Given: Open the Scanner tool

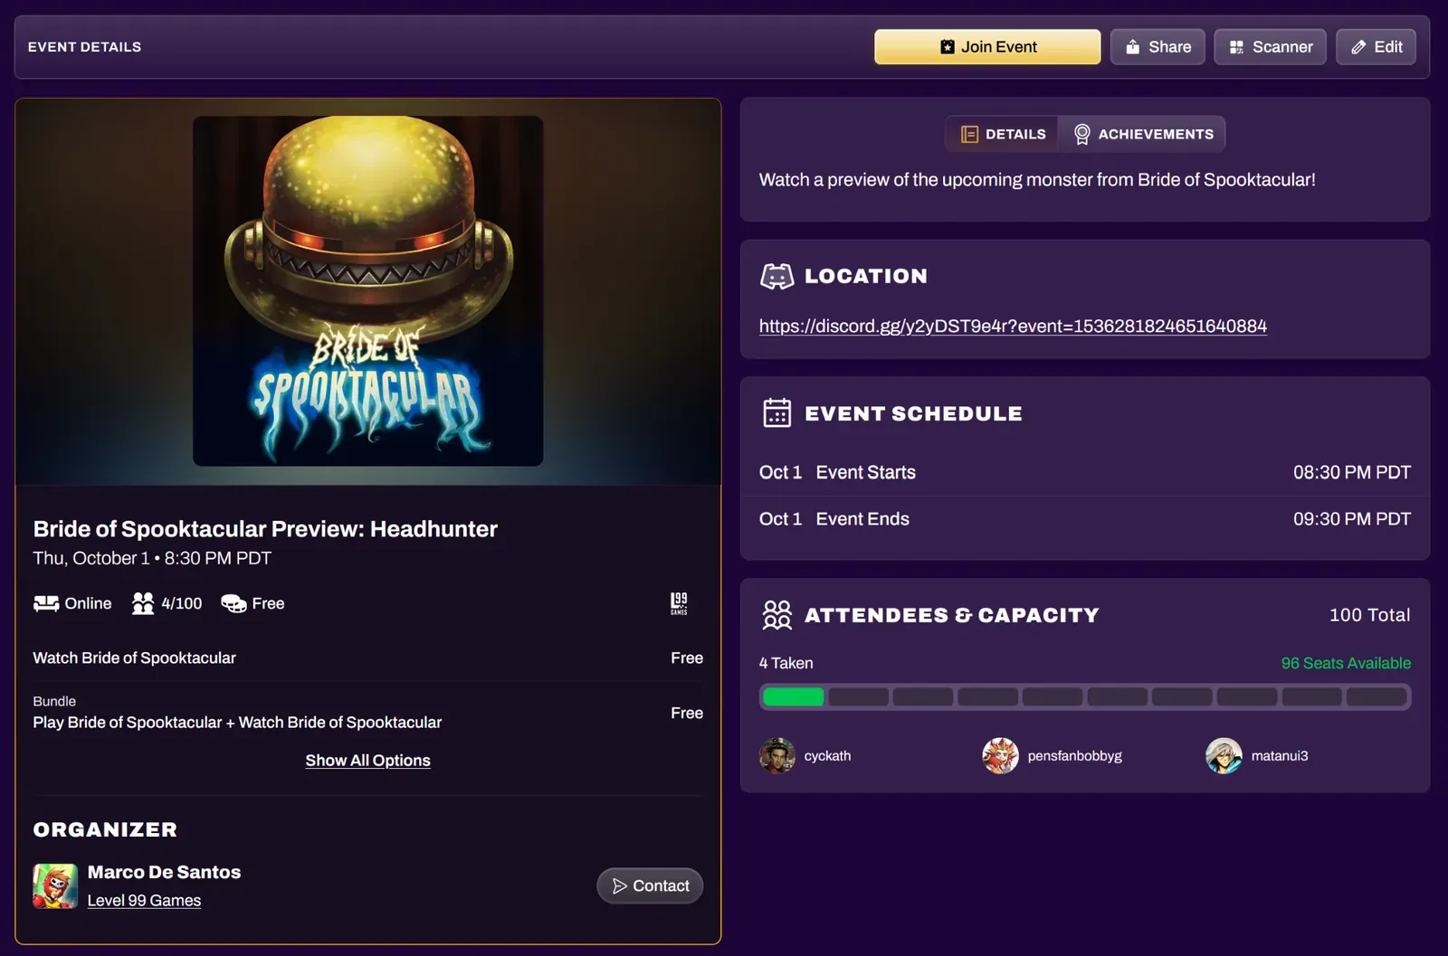Looking at the screenshot, I should click(x=1270, y=47).
